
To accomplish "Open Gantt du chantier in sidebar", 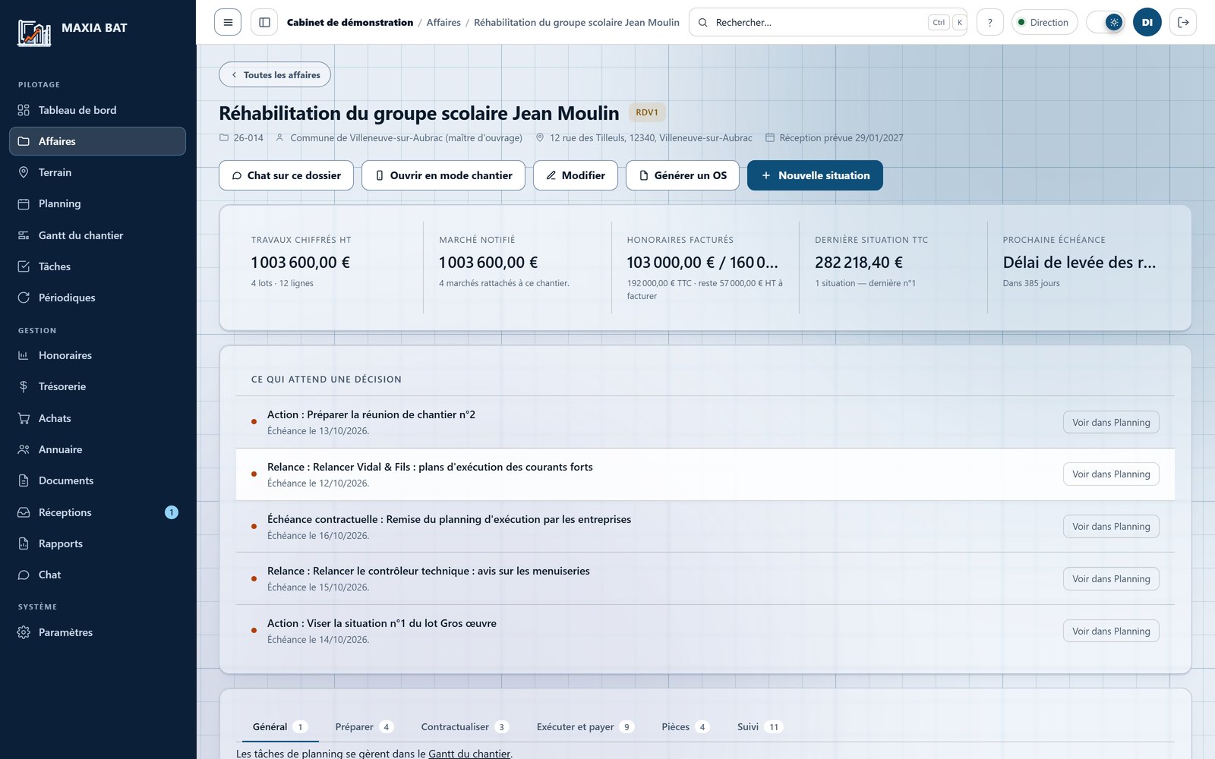I will (97, 235).
